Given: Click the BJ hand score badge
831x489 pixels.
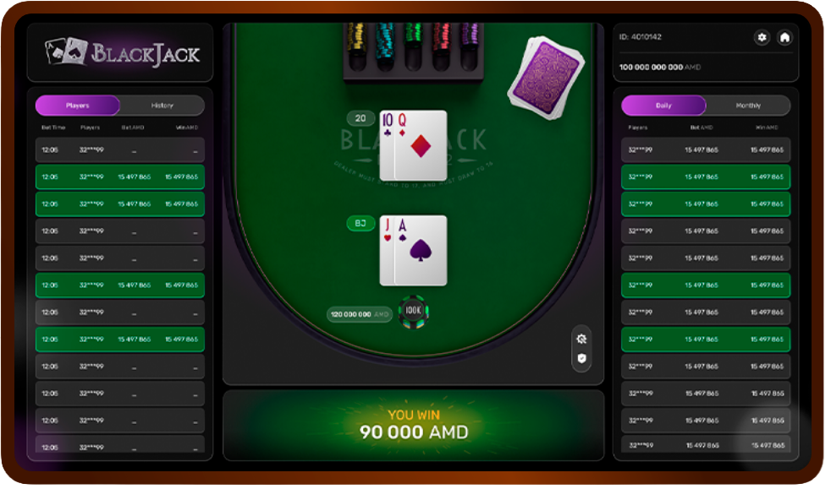Looking at the screenshot, I should [x=360, y=224].
